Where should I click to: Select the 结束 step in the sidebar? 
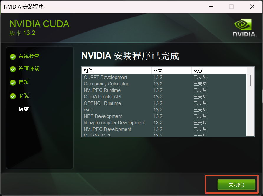coord(24,109)
